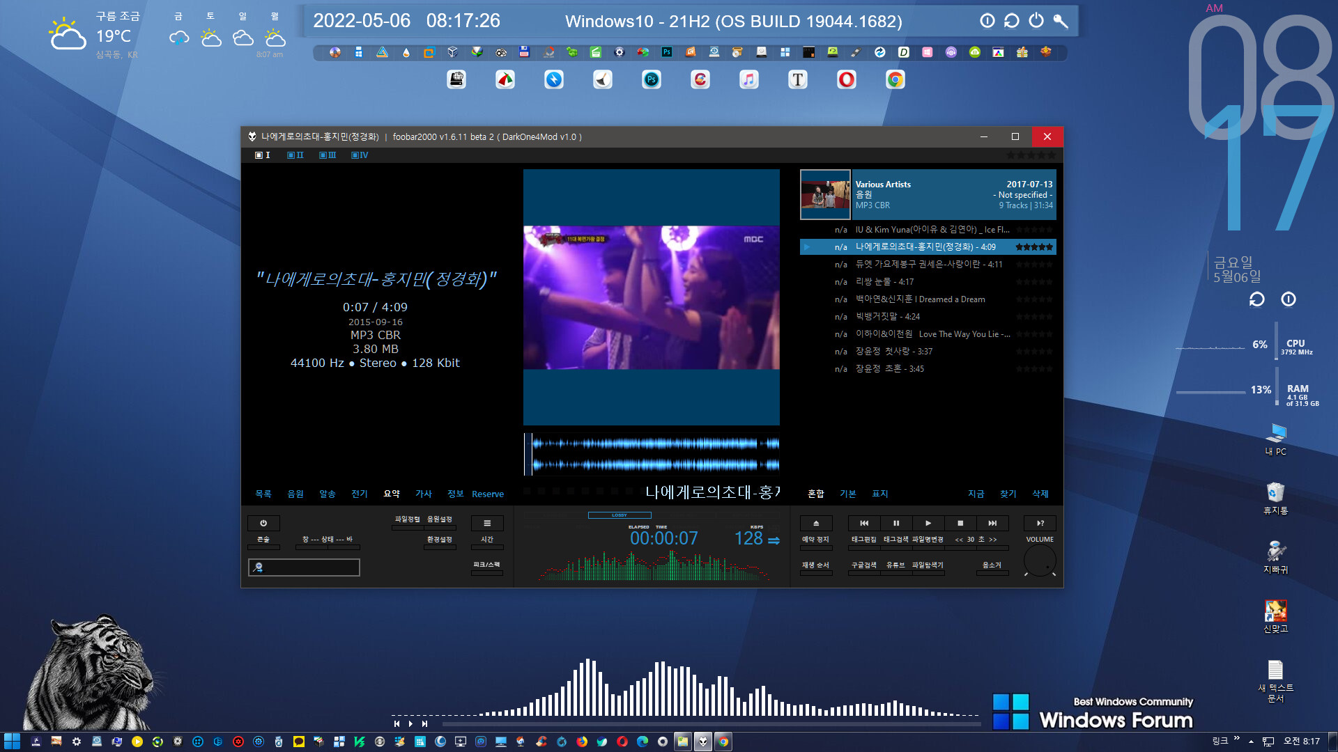
Task: Click the eject button above 예약 정지
Action: [x=816, y=523]
